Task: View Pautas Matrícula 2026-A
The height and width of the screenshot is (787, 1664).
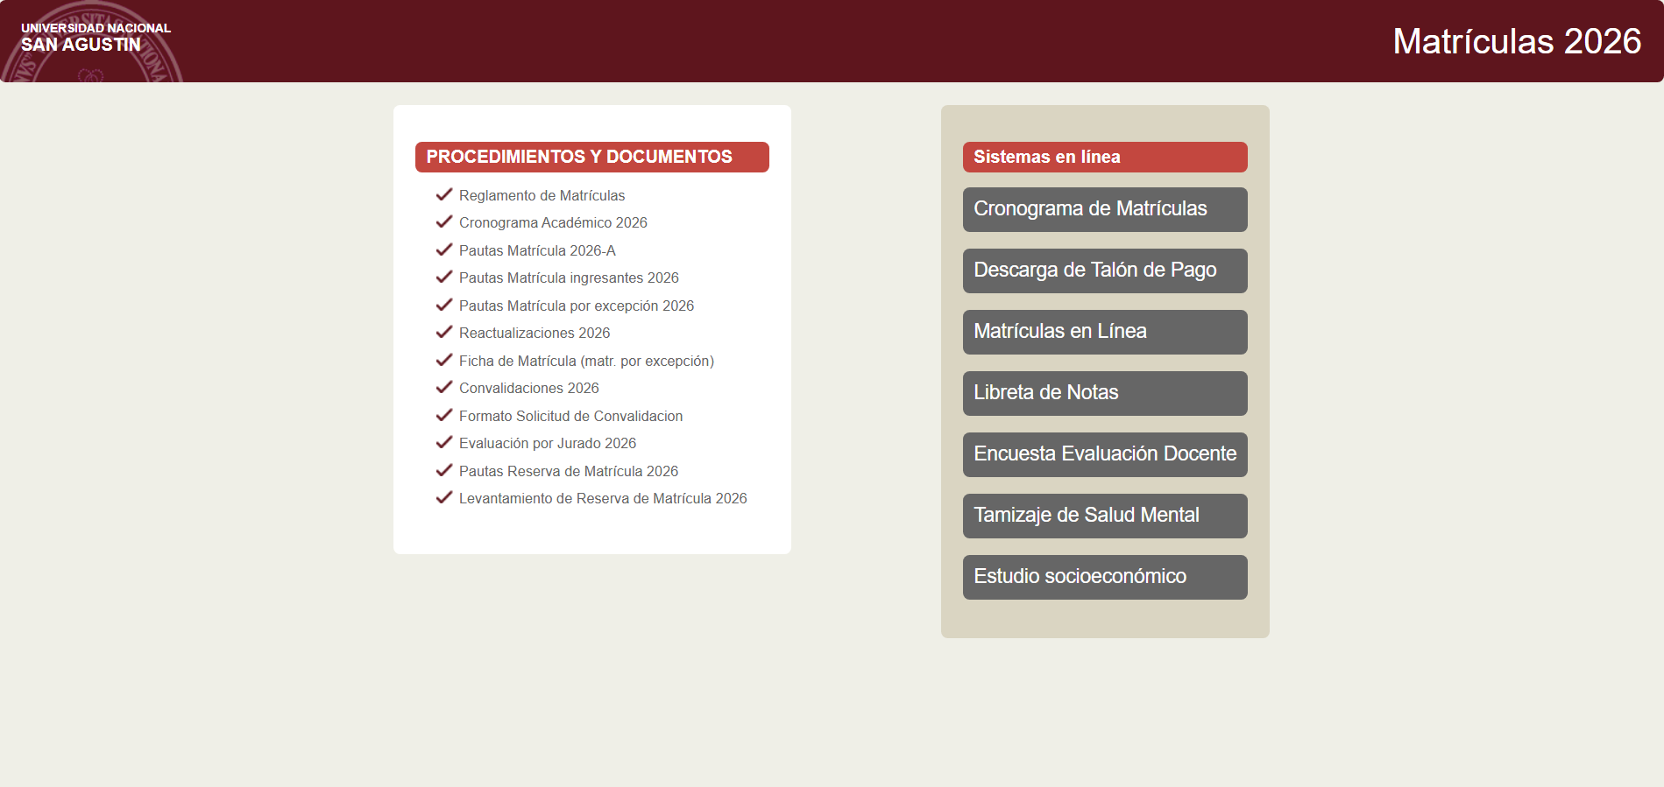Action: (x=537, y=250)
